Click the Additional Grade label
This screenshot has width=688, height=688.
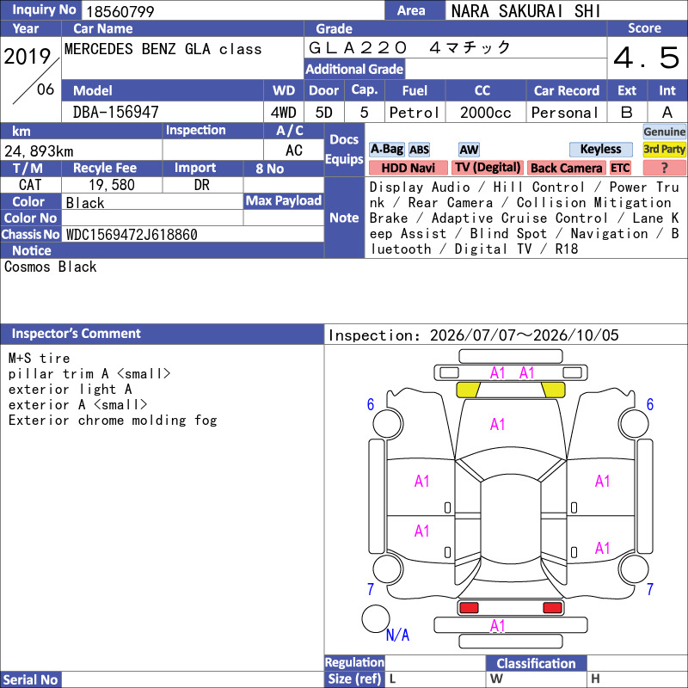[x=354, y=69]
